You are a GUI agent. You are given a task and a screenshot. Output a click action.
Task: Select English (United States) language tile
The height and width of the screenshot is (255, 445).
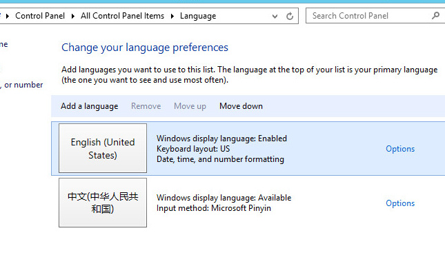pyautogui.click(x=103, y=148)
